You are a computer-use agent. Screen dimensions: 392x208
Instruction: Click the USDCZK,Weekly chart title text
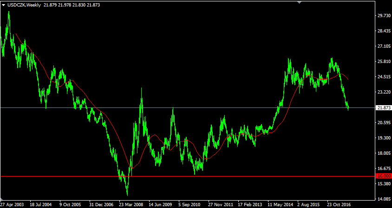(24, 5)
